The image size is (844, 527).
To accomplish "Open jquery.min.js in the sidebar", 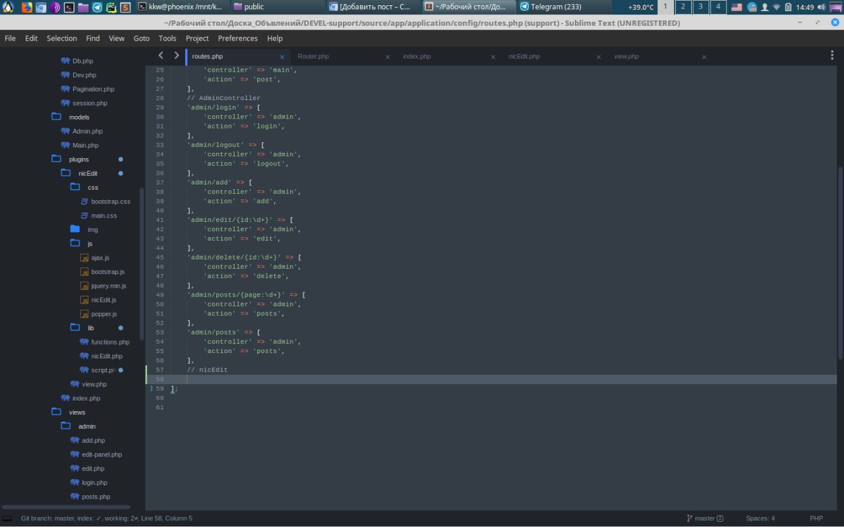I will (x=109, y=286).
